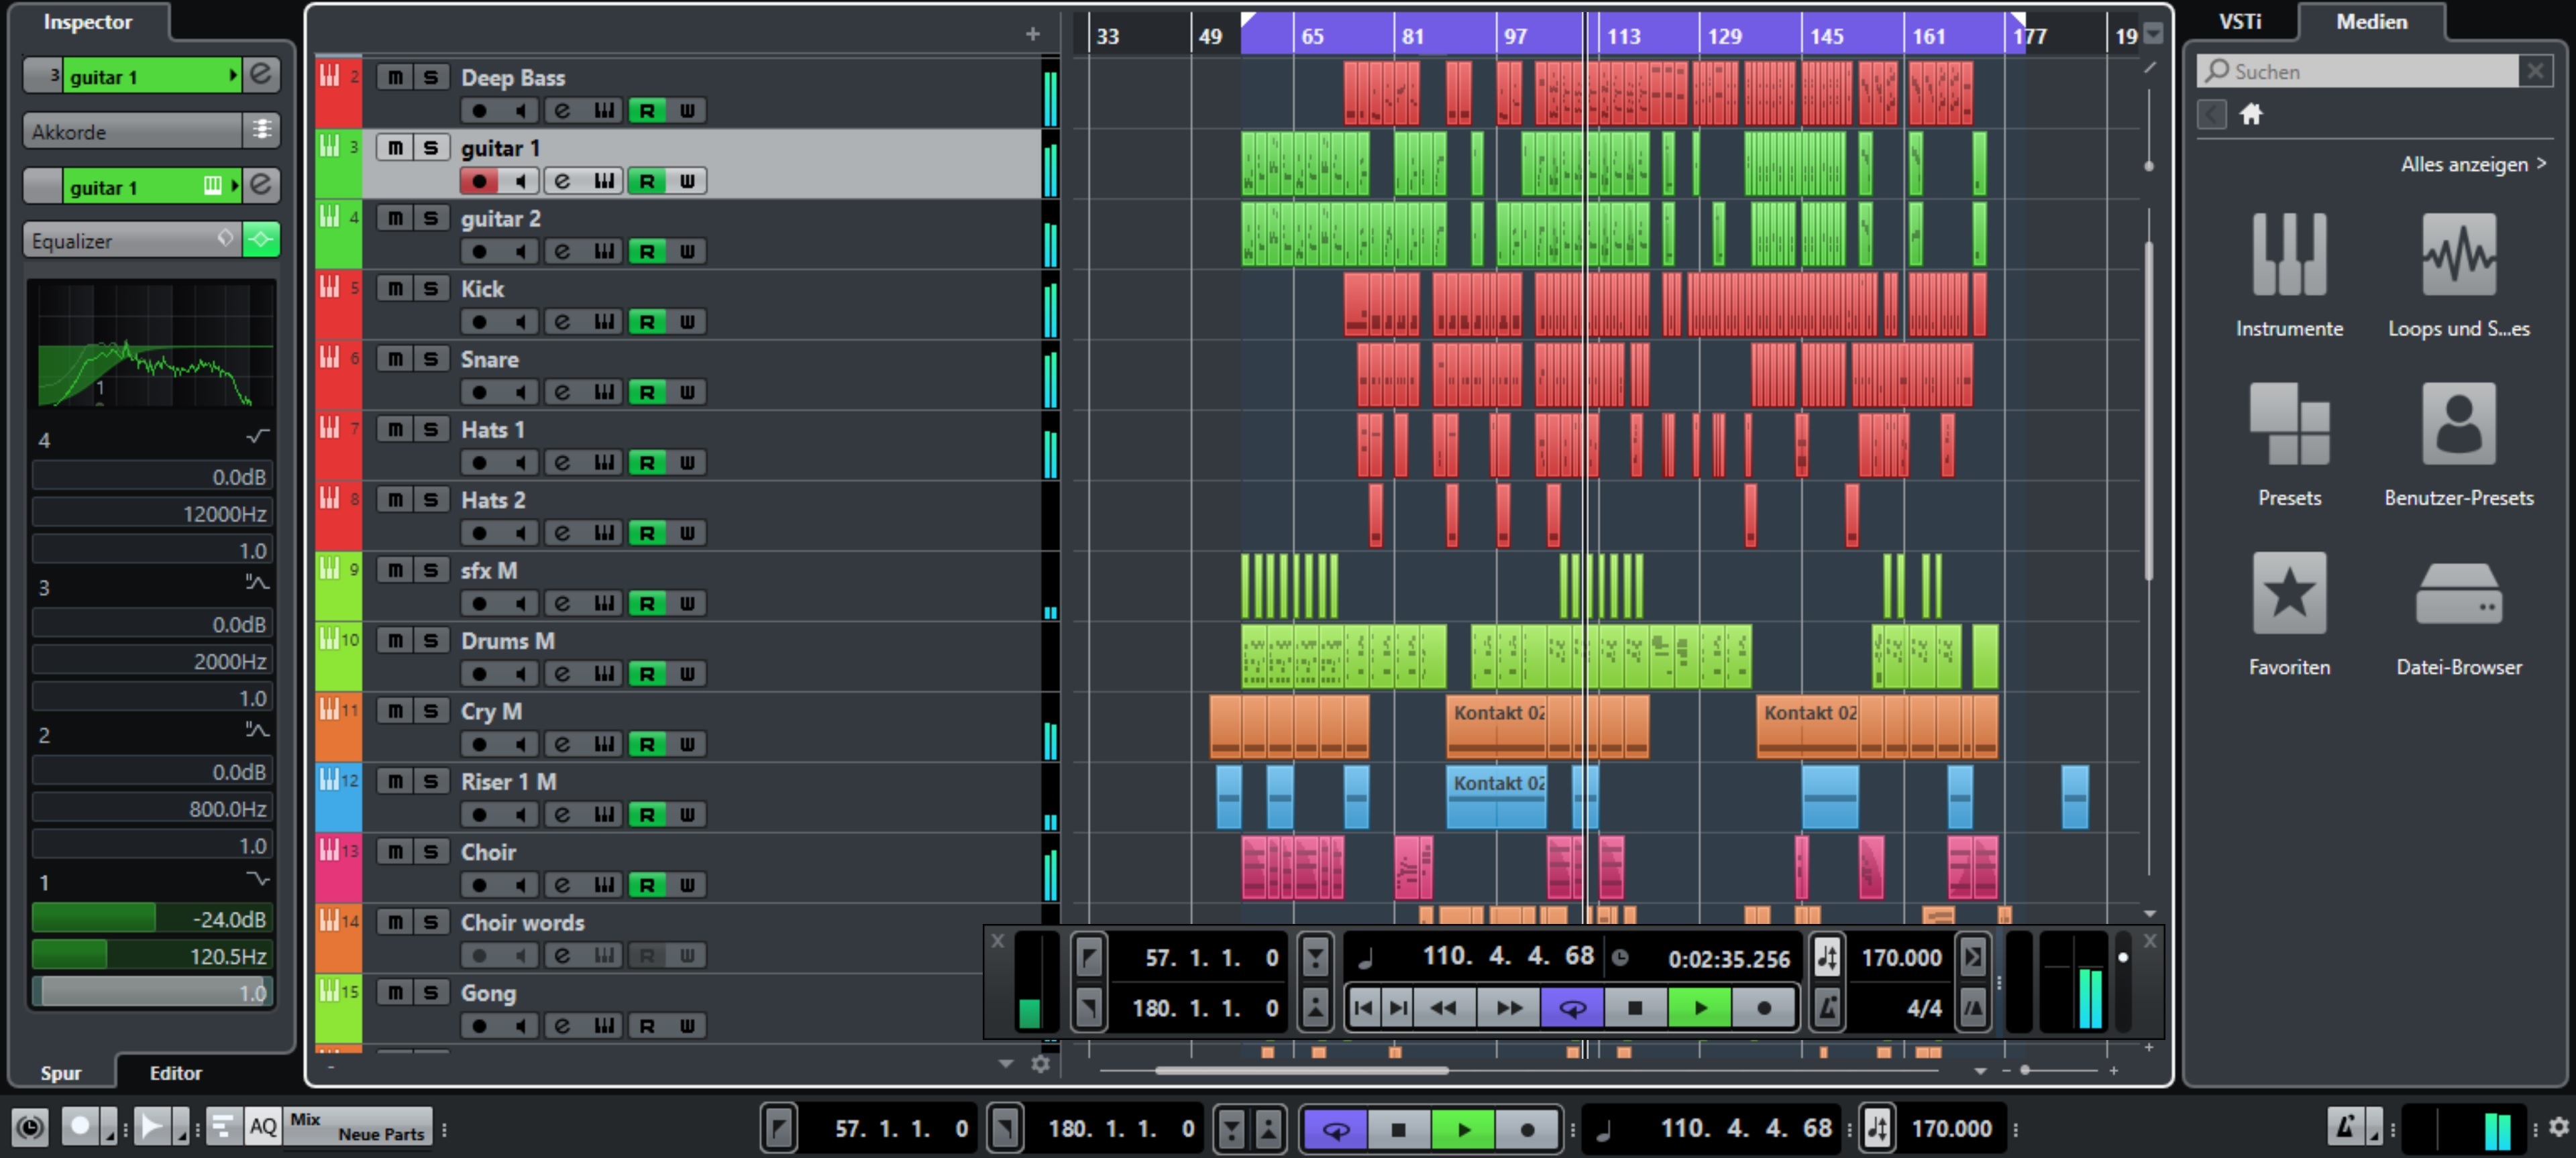Viewport: 2576px width, 1158px height.
Task: Click Suchen search field in Medien
Action: click(x=2358, y=72)
